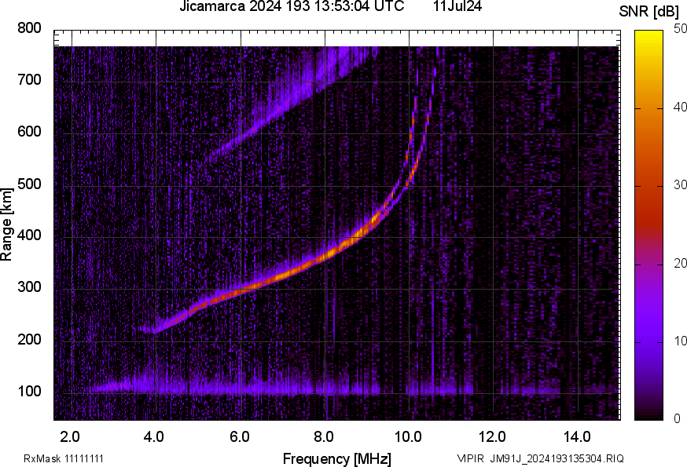Click the 11Jul24 date label
Viewport: 687px width, 467px height.
(x=457, y=6)
